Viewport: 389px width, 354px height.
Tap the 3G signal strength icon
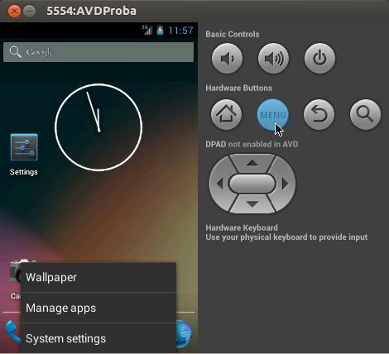click(x=146, y=30)
